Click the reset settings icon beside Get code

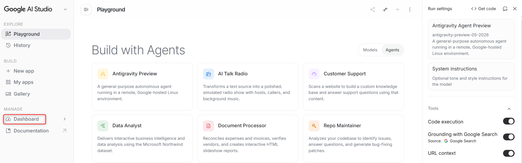505,9
